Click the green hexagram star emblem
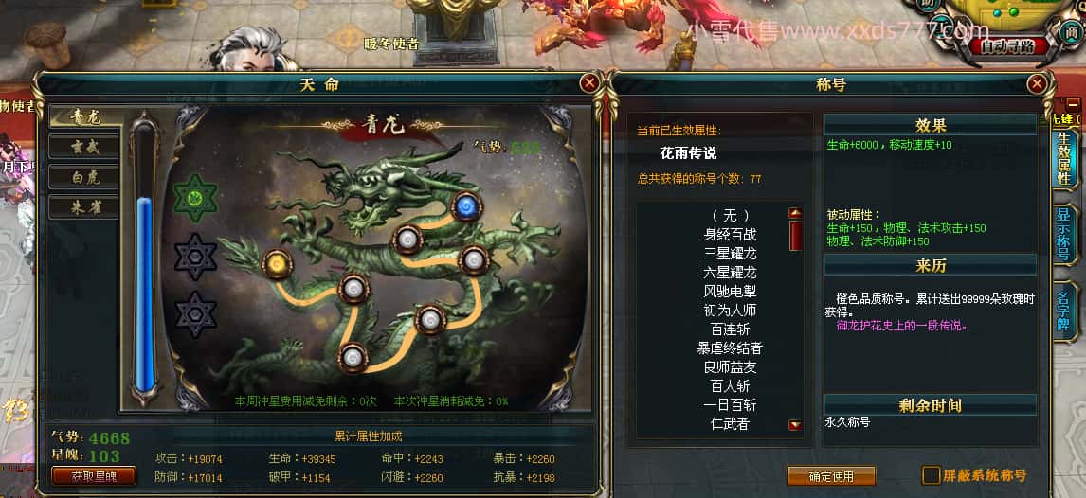The width and height of the screenshot is (1086, 498). 195,198
